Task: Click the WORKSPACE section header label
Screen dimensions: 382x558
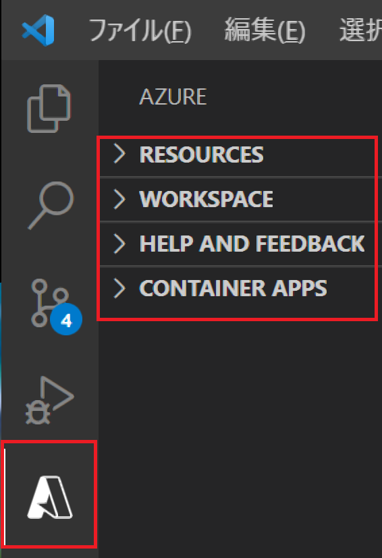Action: [206, 199]
